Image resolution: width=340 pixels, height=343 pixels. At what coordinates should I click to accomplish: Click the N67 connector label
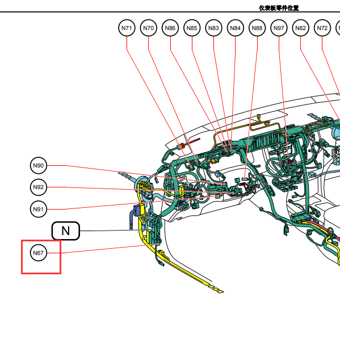(x=38, y=253)
